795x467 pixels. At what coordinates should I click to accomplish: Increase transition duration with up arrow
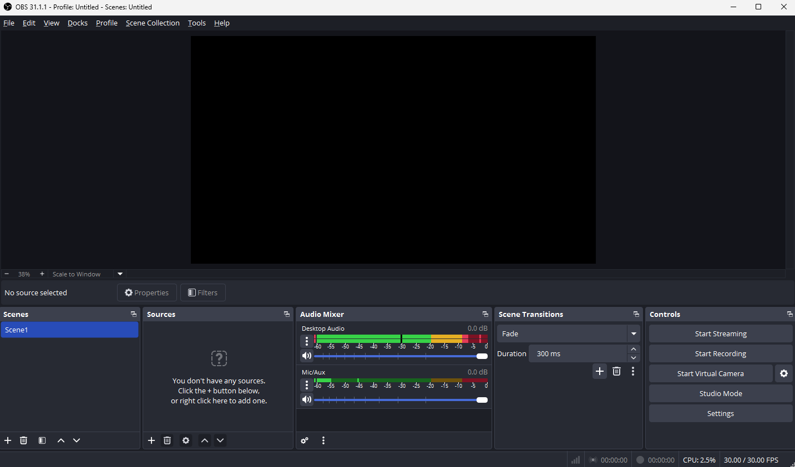click(633, 349)
